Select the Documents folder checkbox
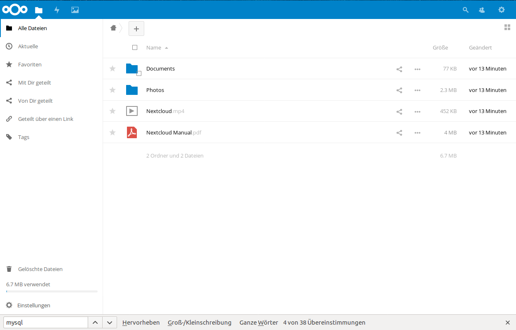This screenshot has height=330, width=516. (139, 73)
